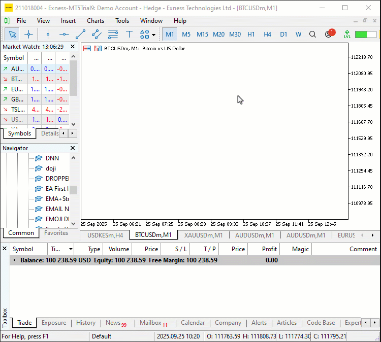The width and height of the screenshot is (381, 342).
Task: Select the trendline drawing tool
Action: (80, 34)
